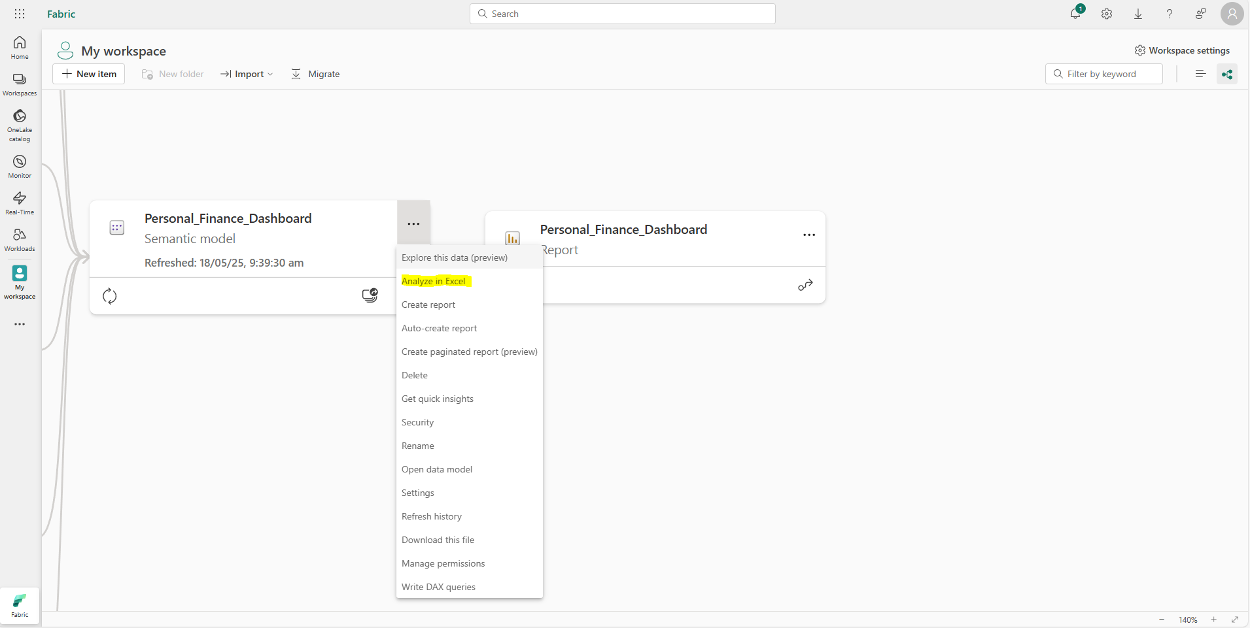
Task: Open the settings gear in header
Action: (1107, 14)
